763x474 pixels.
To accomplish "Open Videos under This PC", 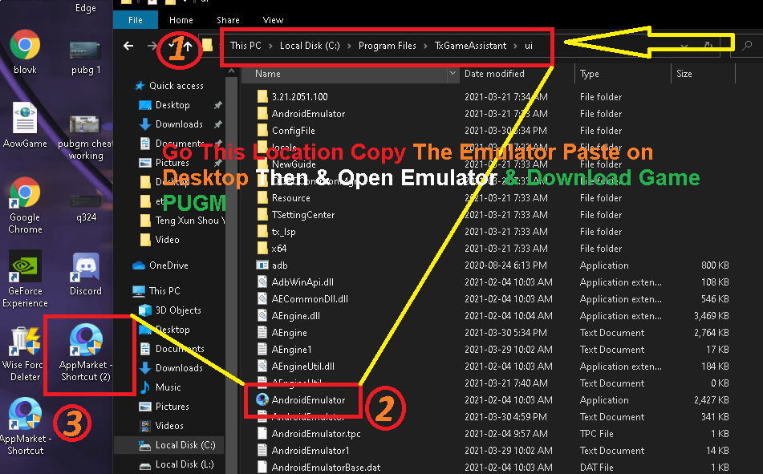I will point(161,426).
